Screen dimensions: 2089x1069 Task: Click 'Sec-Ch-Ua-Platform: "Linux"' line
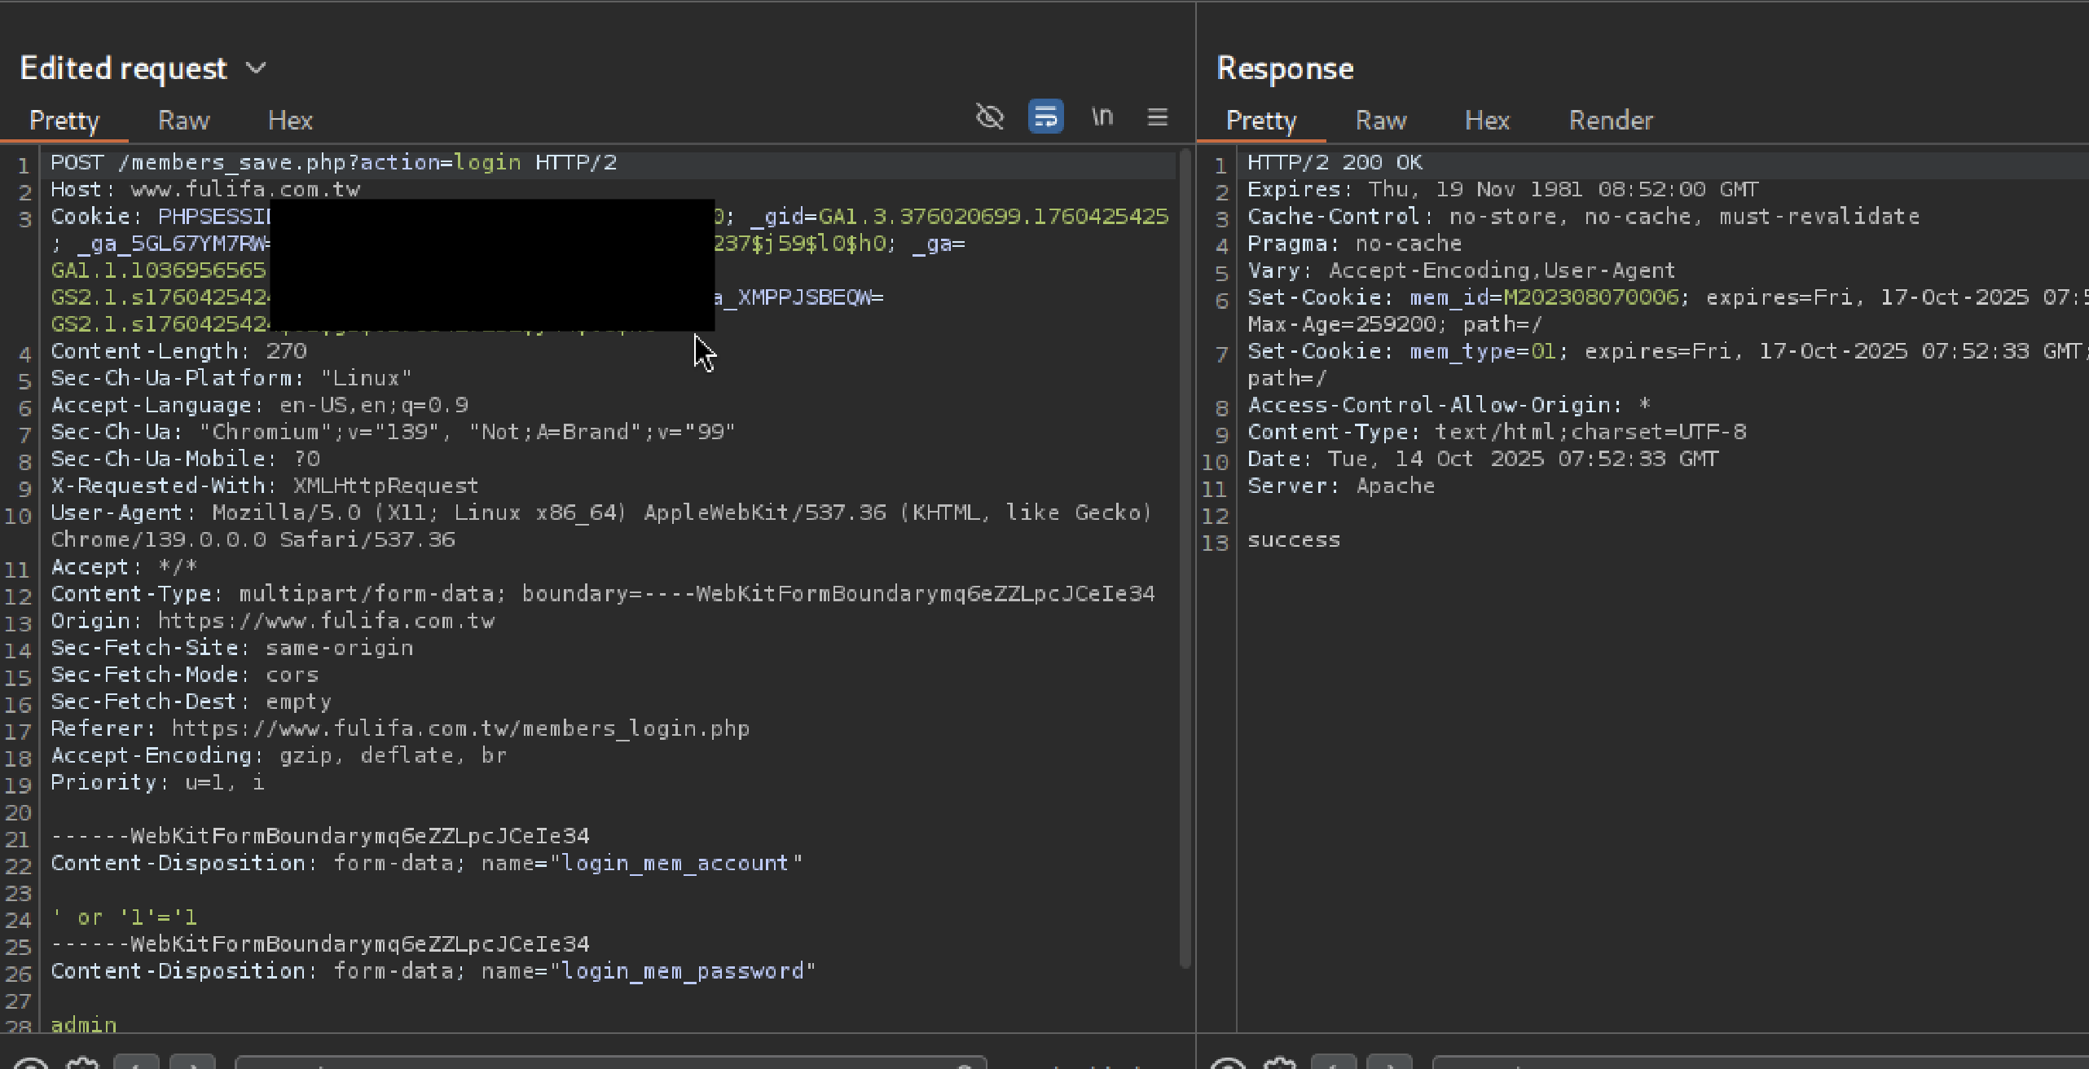click(x=231, y=377)
